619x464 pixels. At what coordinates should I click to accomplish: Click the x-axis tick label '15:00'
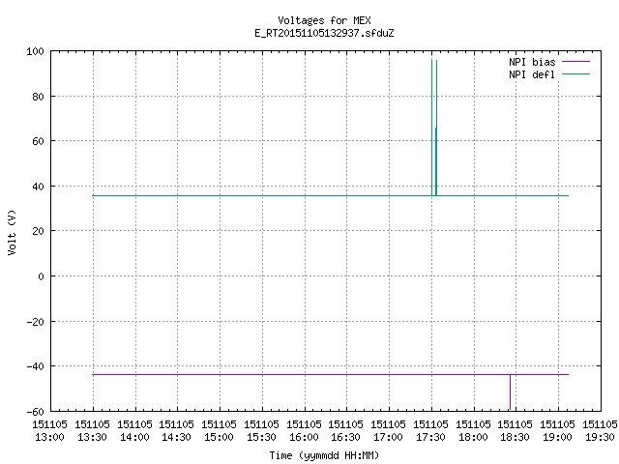point(220,437)
